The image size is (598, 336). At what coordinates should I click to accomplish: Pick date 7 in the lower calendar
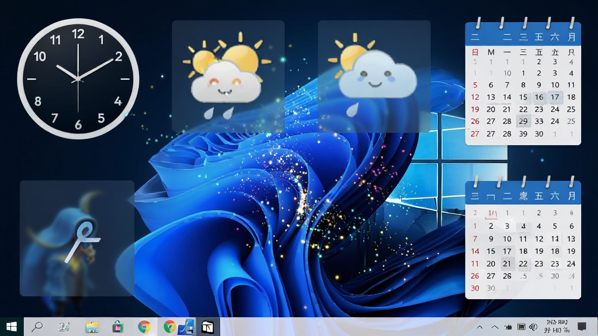click(x=475, y=239)
